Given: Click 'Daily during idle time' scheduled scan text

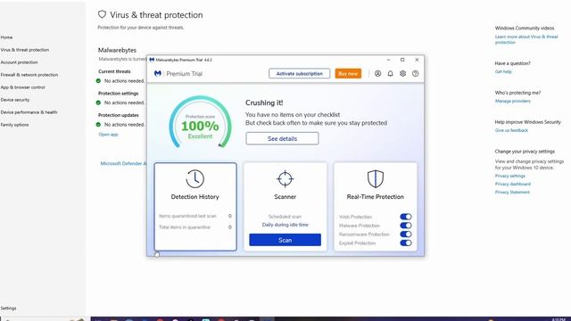Looking at the screenshot, I should 285,225.
